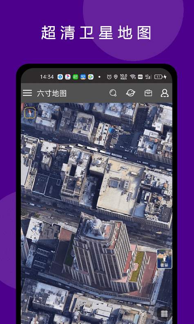Tap the 超清卫星地图 heading text
Image resolution: width=194 pixels, height=324 pixels.
[96, 33]
